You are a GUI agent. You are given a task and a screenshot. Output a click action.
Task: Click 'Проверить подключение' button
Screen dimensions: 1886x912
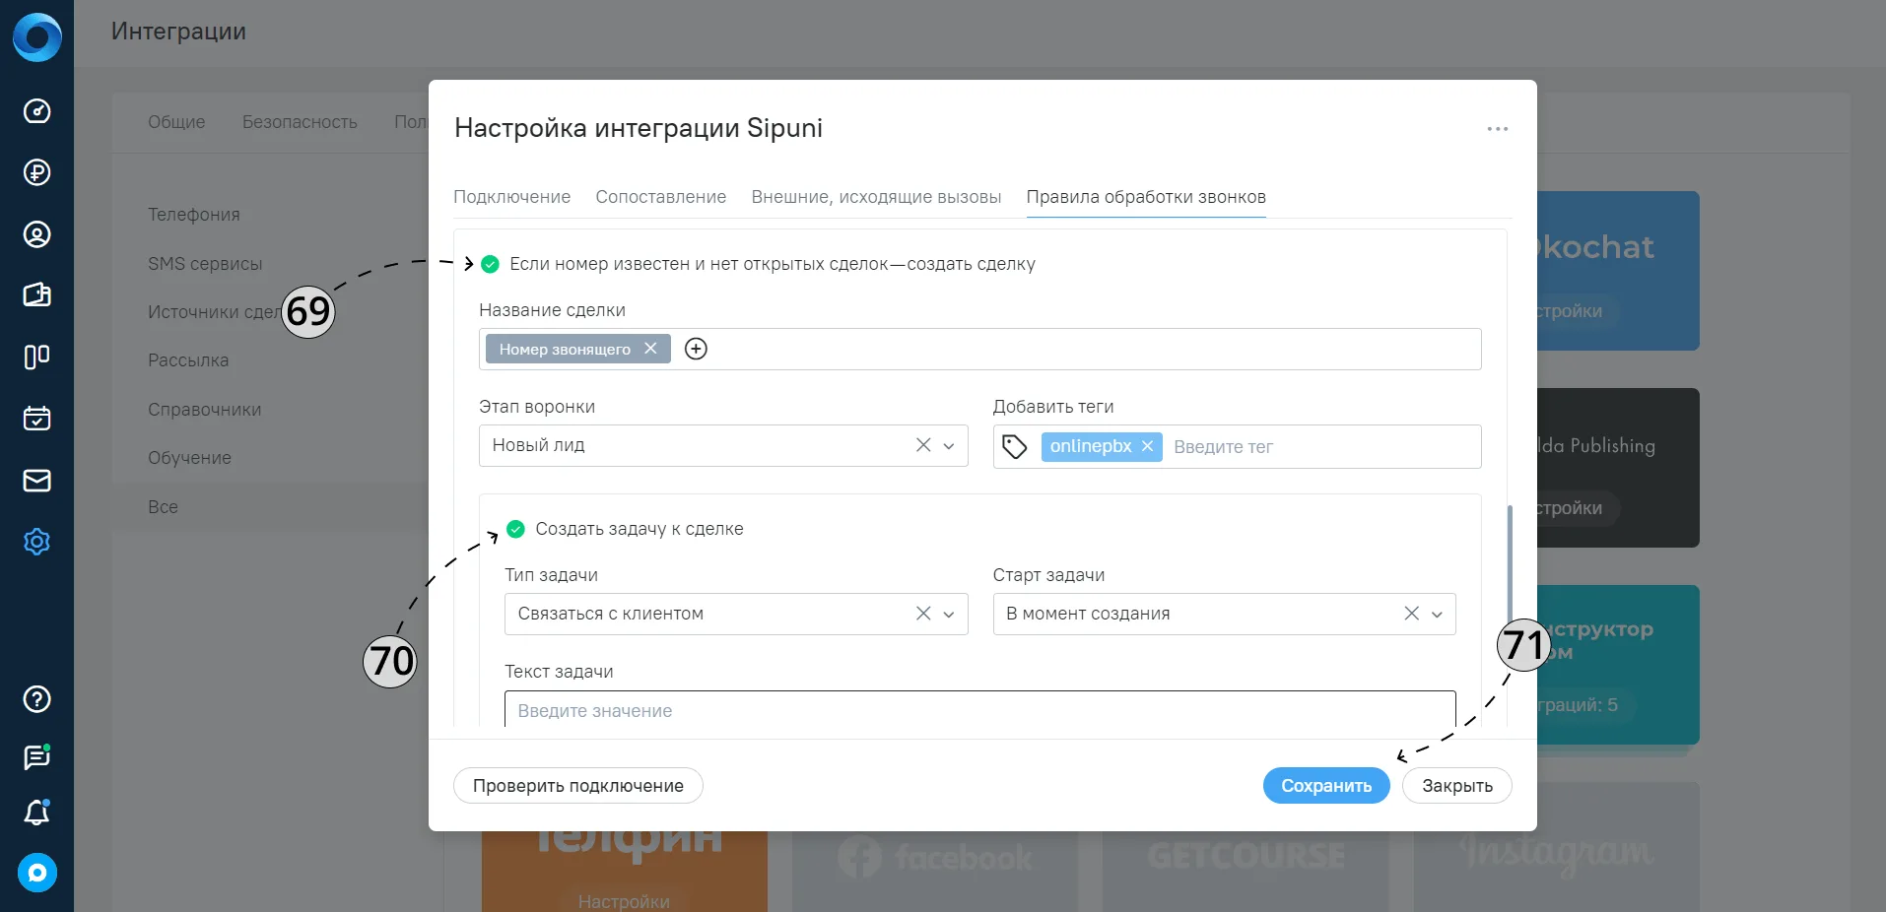(578, 786)
